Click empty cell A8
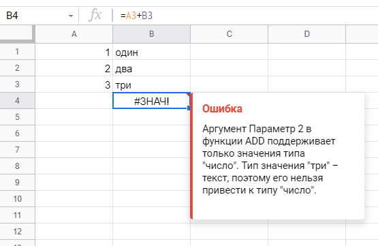This screenshot has height=246, width=378. [x=74, y=166]
